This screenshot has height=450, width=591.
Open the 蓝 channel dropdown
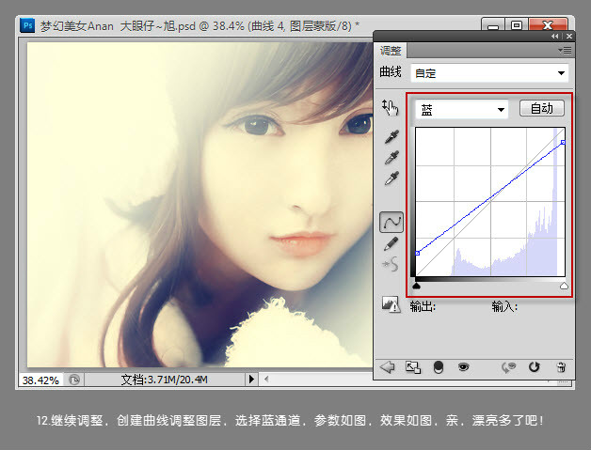coord(461,109)
